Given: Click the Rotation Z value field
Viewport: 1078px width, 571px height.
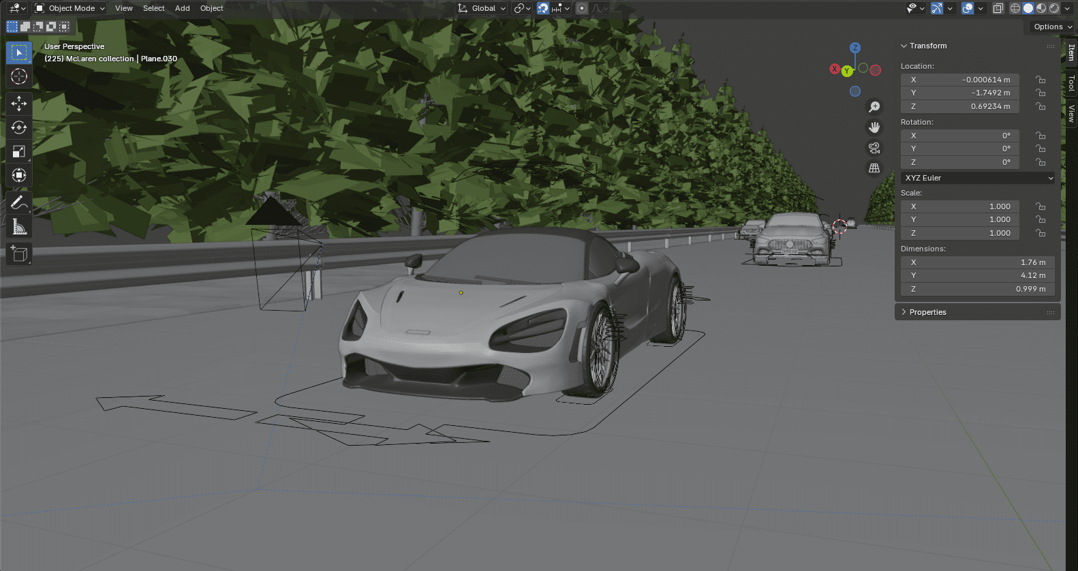Looking at the screenshot, I should 960,162.
